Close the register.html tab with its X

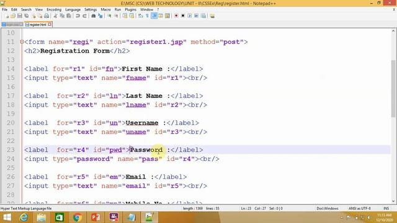coord(50,24)
